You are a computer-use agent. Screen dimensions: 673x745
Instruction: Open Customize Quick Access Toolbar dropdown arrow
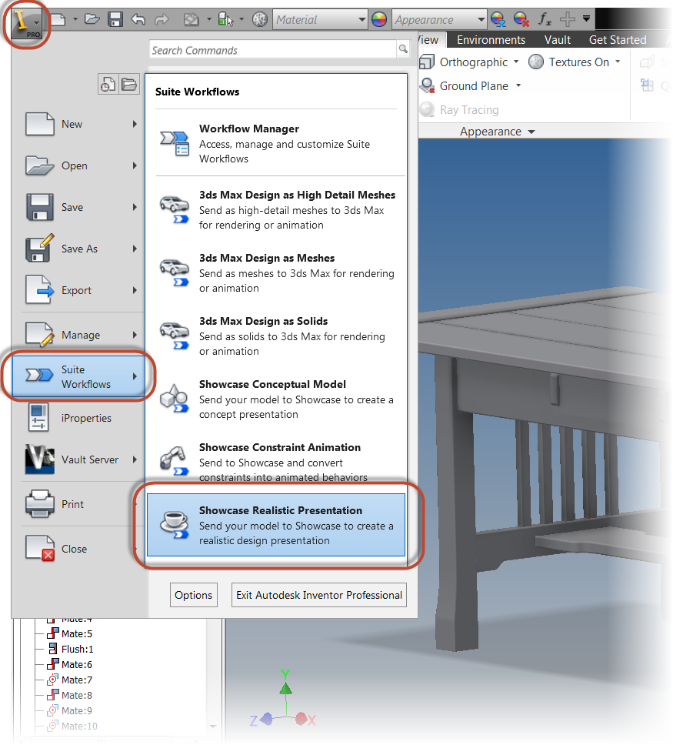pos(587,19)
